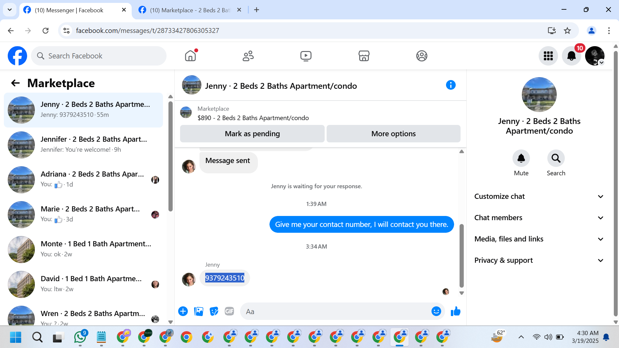Screen dimensions: 619x348
Task: Click the chat messages scrollbar thumb
Action: pyautogui.click(x=462, y=255)
